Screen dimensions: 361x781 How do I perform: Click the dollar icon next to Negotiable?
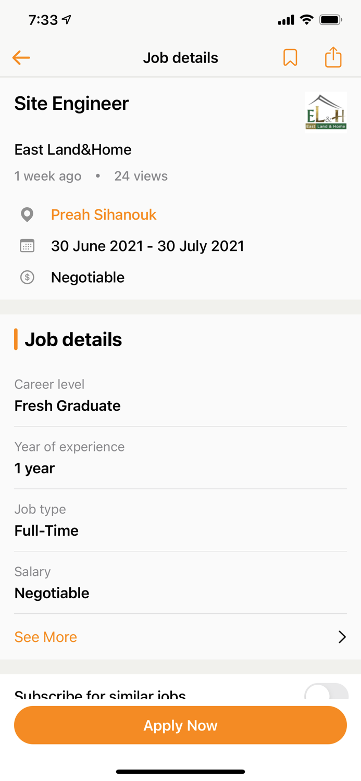click(27, 277)
